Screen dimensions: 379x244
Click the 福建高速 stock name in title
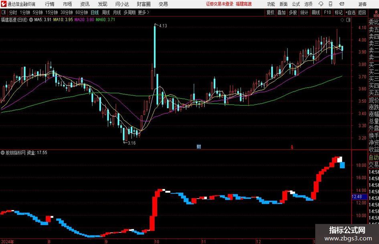244,4
